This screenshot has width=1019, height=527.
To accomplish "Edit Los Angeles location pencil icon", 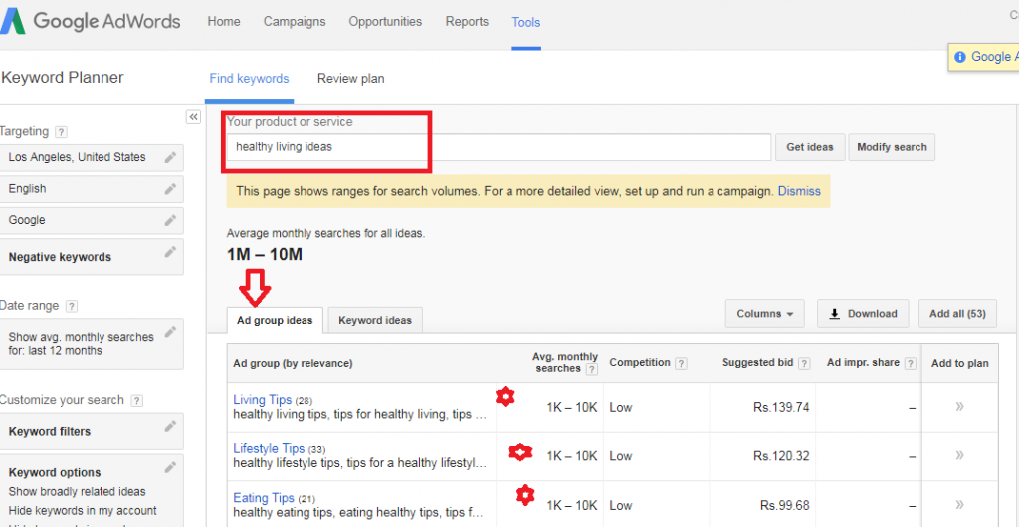I will pos(170,158).
